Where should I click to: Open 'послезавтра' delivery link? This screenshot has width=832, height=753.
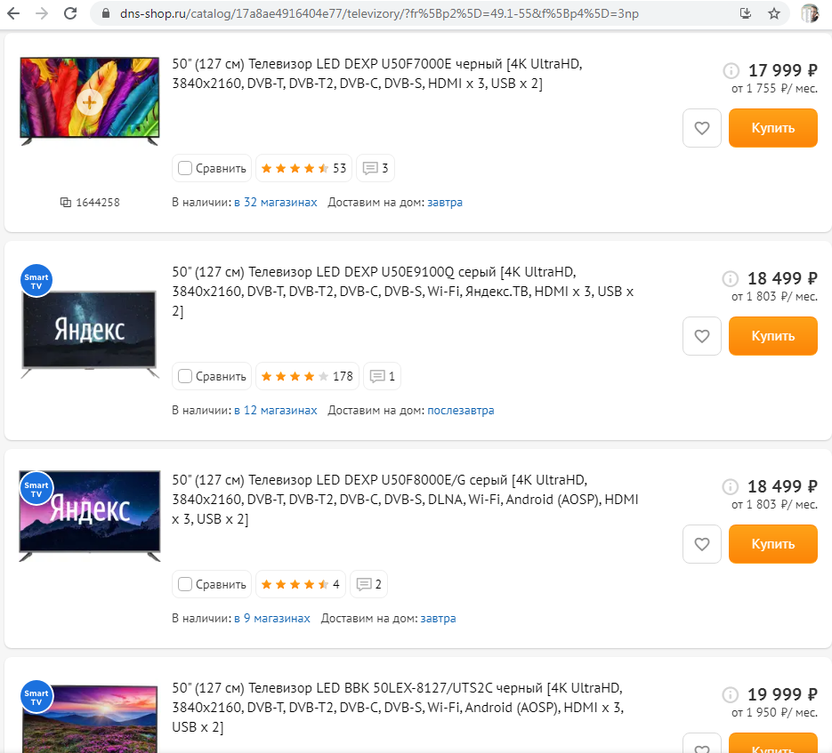461,410
